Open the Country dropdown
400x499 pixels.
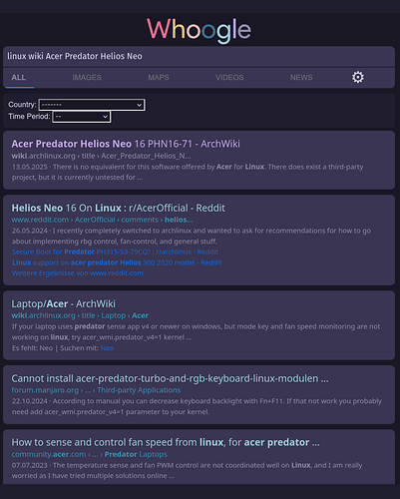click(92, 105)
